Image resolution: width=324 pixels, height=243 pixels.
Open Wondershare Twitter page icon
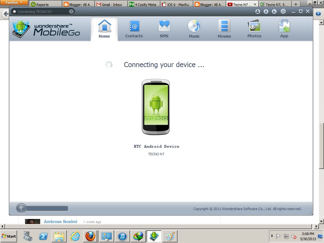pos(274,12)
